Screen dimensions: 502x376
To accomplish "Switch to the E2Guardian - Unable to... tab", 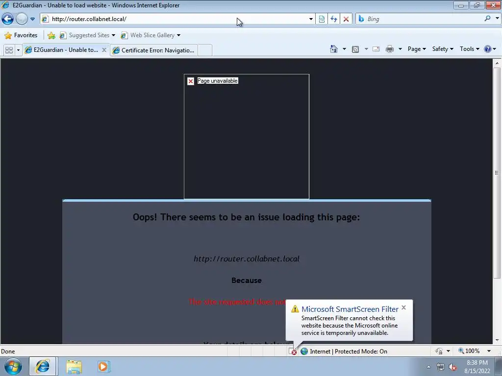I will point(62,50).
